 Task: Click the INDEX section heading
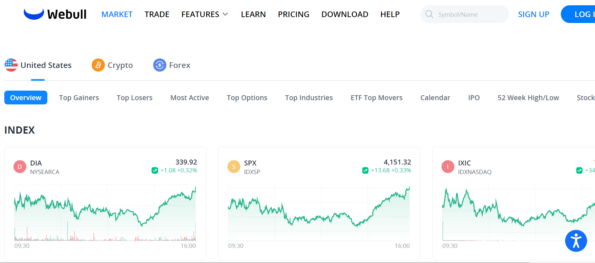(x=19, y=130)
